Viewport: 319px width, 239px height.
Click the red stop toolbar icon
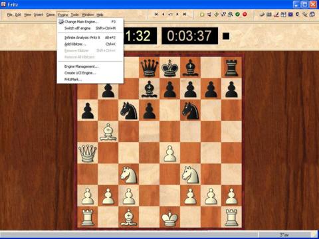click(x=245, y=15)
